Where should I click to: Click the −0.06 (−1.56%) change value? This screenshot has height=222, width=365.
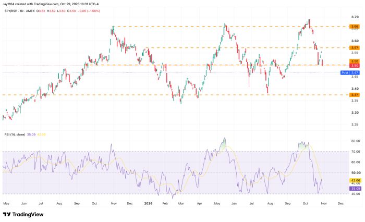pos(89,11)
